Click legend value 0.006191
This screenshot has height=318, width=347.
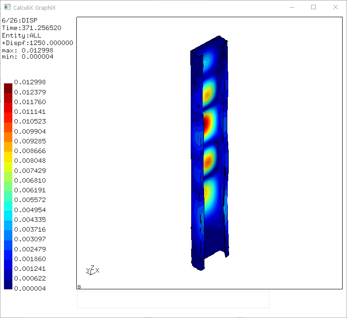pyautogui.click(x=30, y=190)
